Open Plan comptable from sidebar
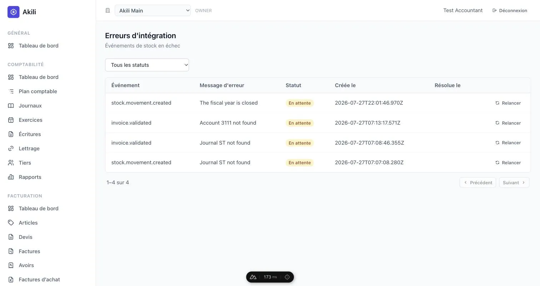The height and width of the screenshot is (286, 540). [37, 91]
